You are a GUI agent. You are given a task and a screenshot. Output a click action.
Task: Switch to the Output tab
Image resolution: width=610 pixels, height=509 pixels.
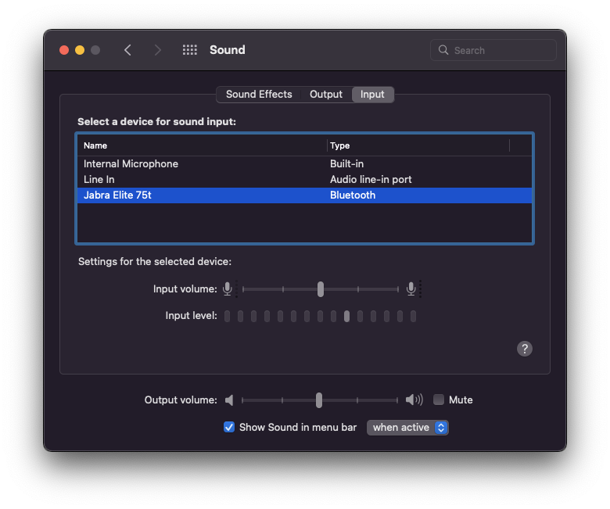tap(326, 95)
